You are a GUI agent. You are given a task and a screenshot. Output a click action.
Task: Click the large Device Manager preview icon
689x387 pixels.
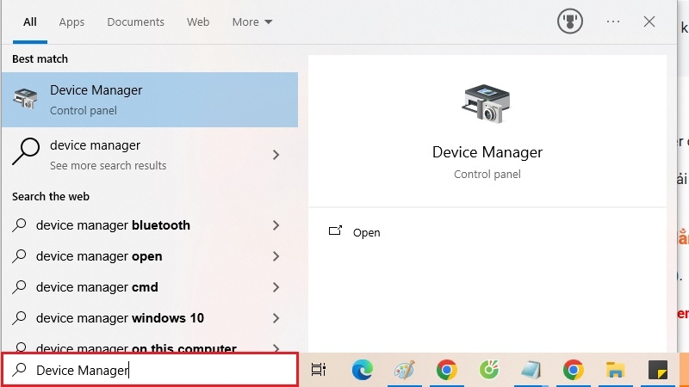[x=487, y=103]
